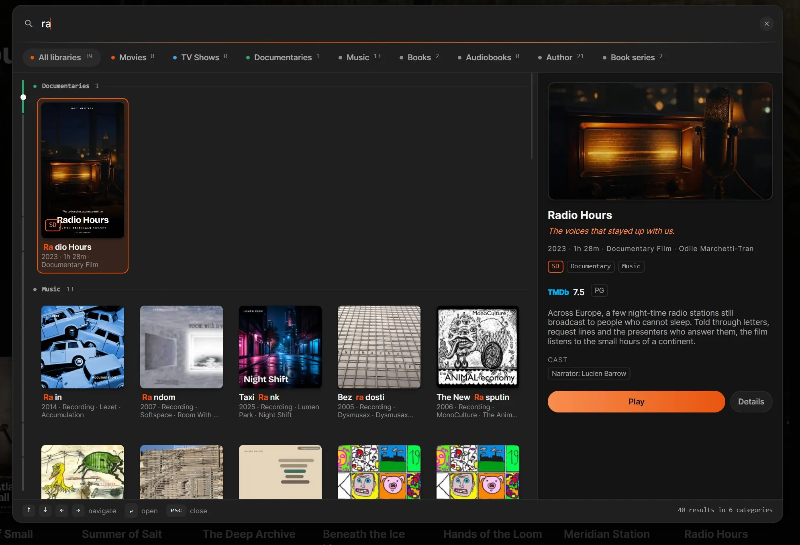Select the Audiobooks filter tab
This screenshot has width=800, height=545.
point(489,57)
